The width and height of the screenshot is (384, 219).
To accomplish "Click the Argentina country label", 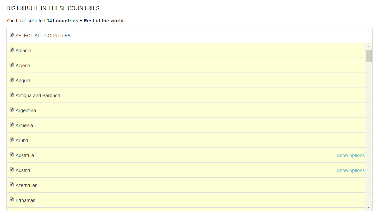I will (x=26, y=110).
